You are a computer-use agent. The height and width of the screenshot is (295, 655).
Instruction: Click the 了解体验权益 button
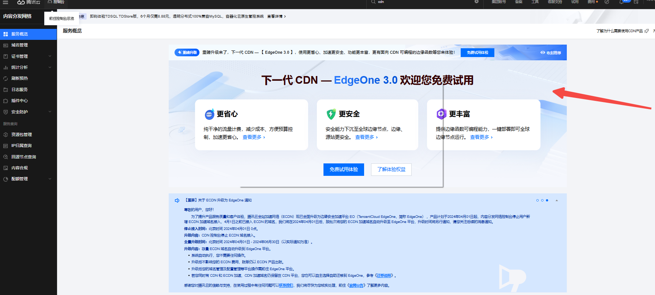click(x=391, y=170)
